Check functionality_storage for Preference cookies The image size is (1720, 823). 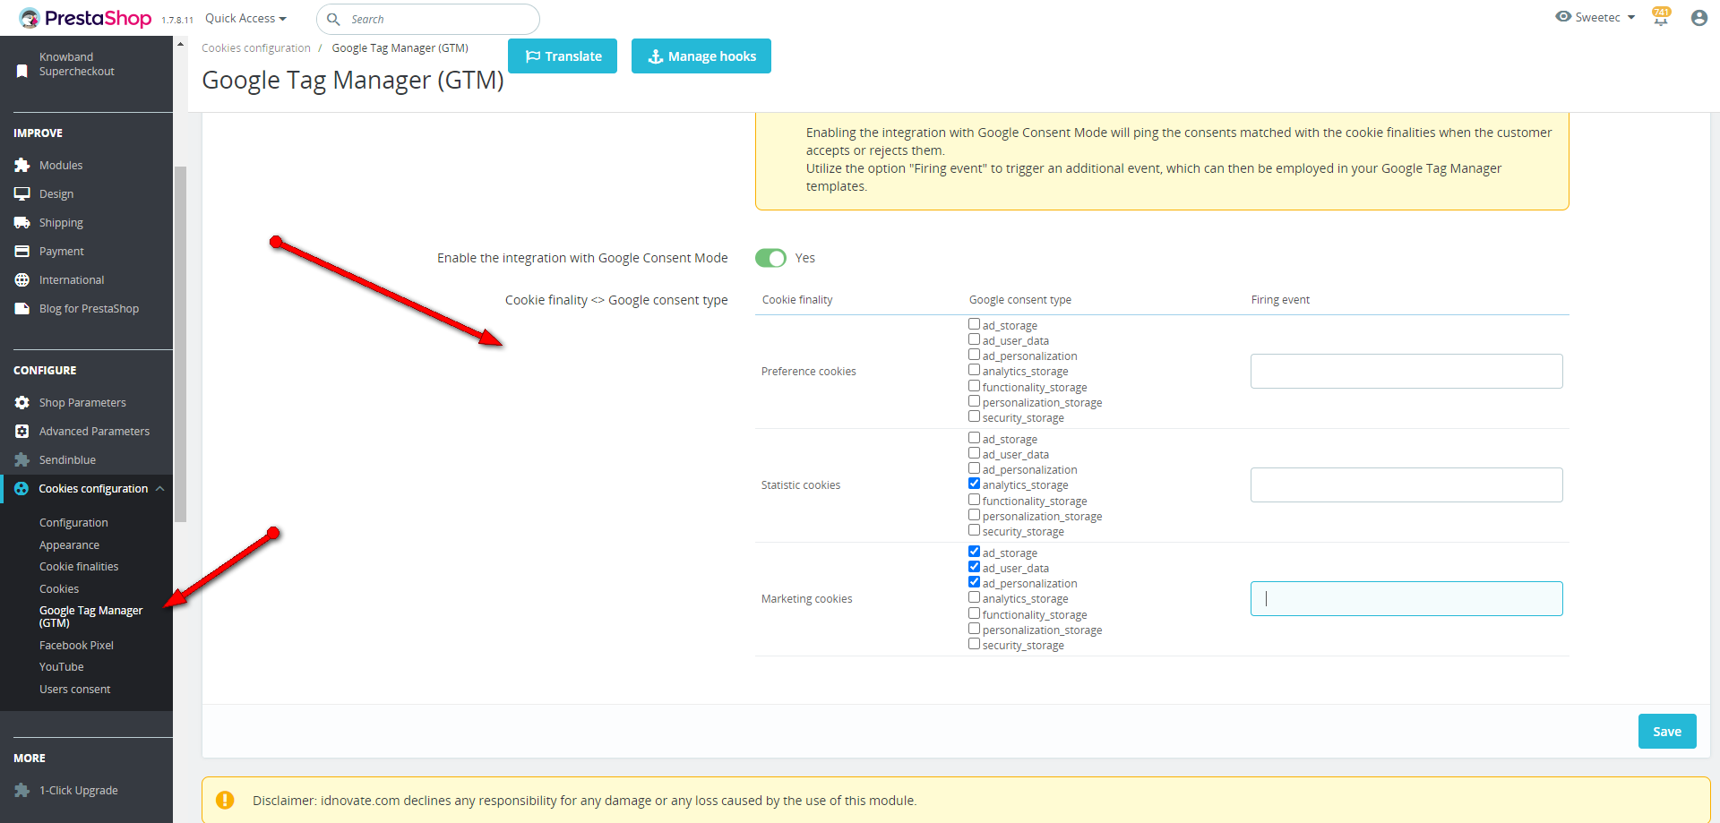(974, 386)
